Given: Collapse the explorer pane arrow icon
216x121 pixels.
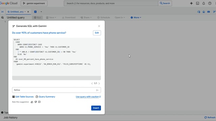Looking at the screenshot, I should 2,12.
